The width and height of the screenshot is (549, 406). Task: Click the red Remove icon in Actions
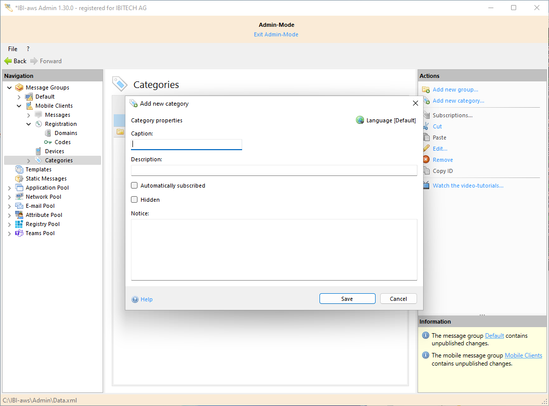426,160
